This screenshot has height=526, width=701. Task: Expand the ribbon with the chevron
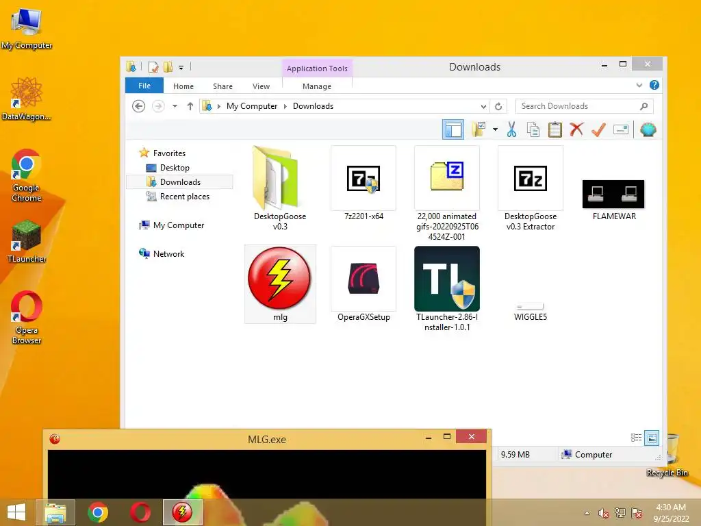coord(639,85)
